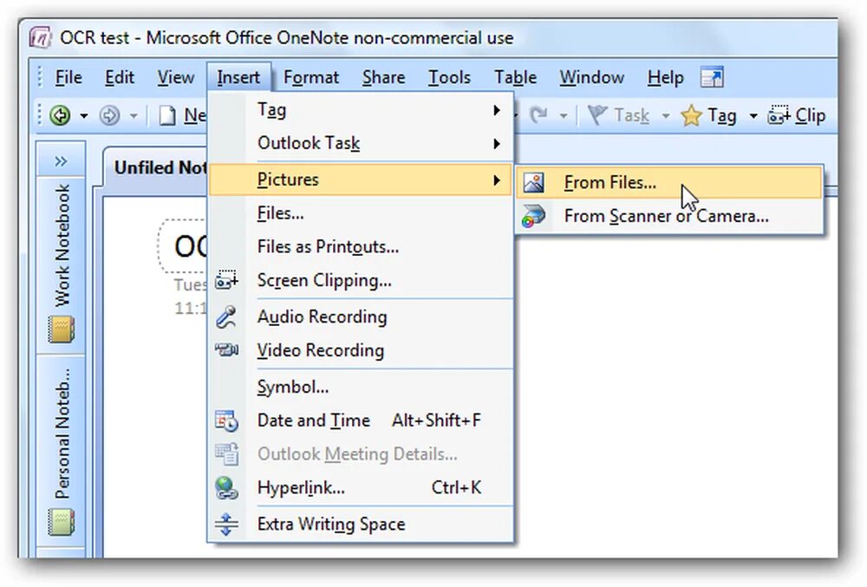The image size is (867, 587).
Task: Open the Tag dropdown arrow in toolbar
Action: [x=753, y=115]
